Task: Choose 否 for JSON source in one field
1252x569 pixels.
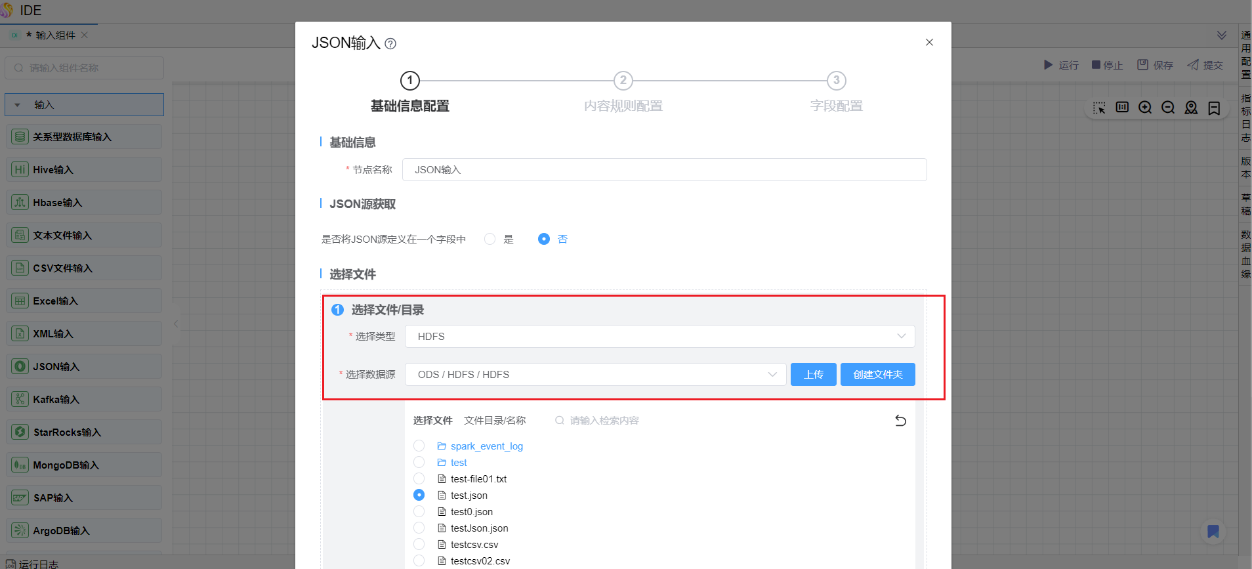Action: coord(543,239)
